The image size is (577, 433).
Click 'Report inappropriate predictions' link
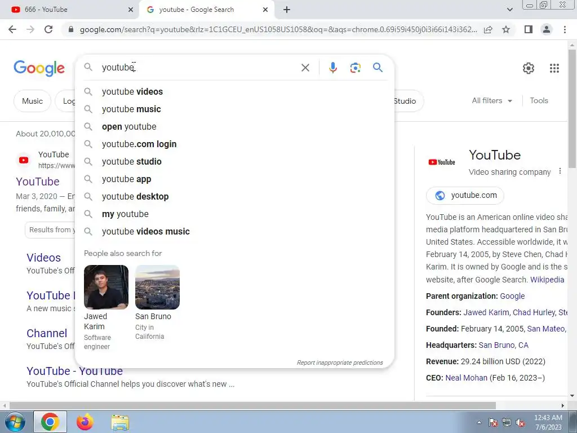(340, 363)
